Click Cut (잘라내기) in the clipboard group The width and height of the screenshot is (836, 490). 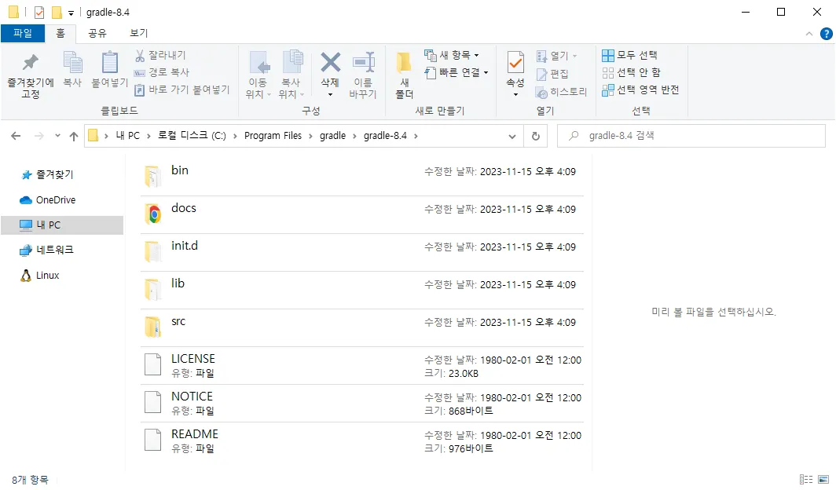tap(160, 55)
